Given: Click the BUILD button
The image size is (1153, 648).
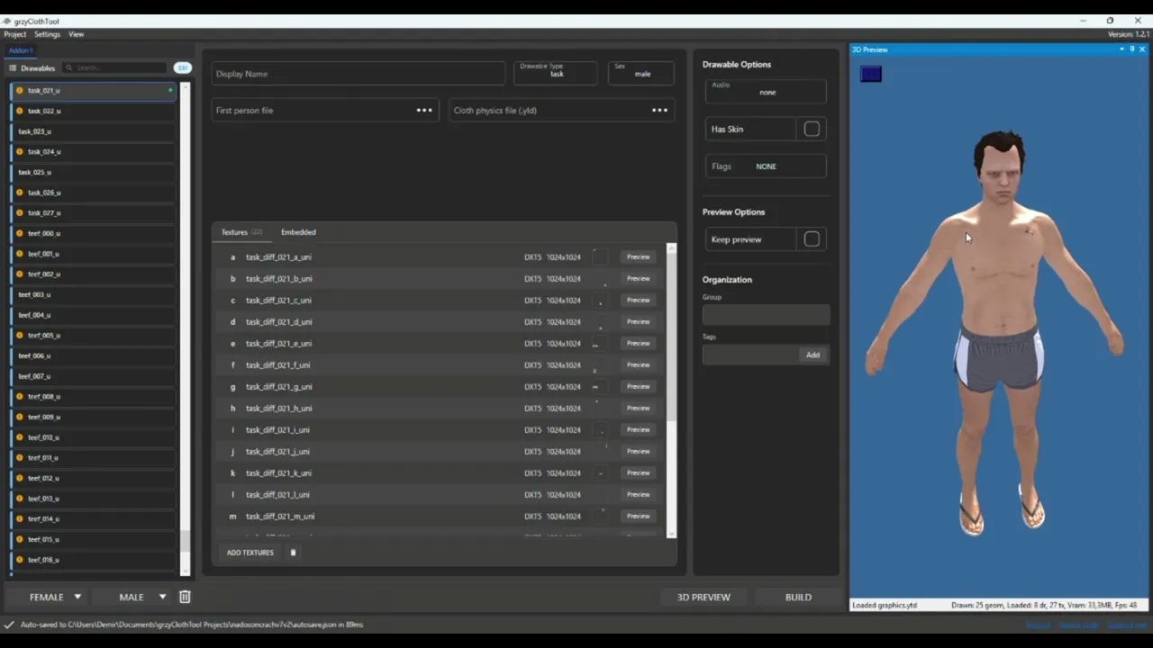Looking at the screenshot, I should pos(798,597).
